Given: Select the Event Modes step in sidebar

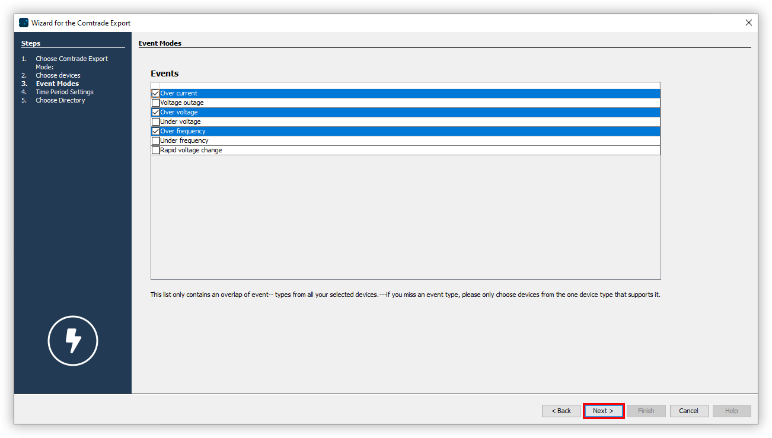Looking at the screenshot, I should pos(57,84).
